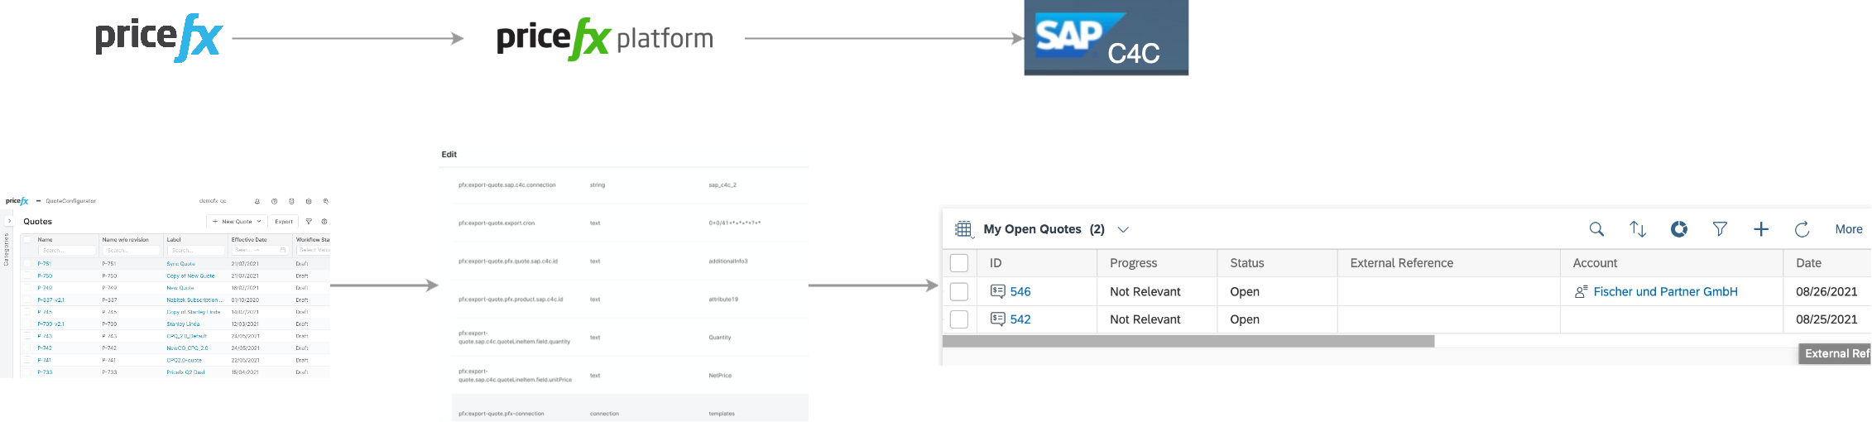Check the row checkbox for P-733
Screen dimensions: 1872x422
click(26, 372)
